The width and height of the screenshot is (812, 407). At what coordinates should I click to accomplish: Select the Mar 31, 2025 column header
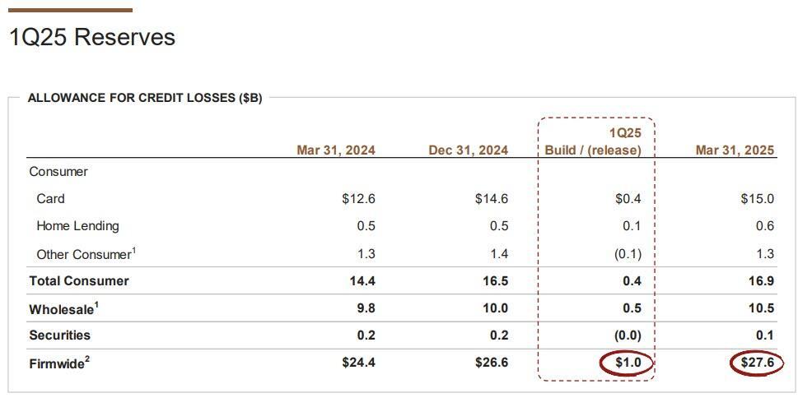735,150
